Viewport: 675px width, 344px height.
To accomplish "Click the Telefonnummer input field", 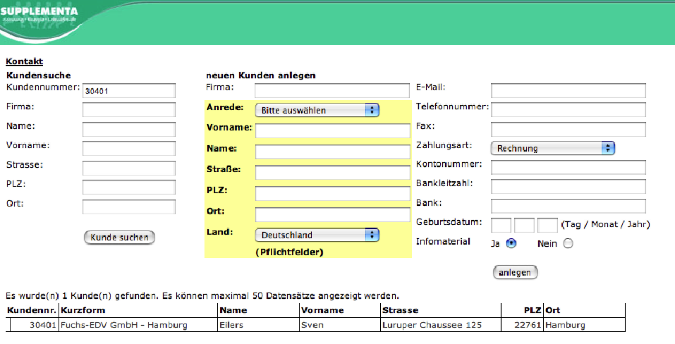I will pos(568,110).
